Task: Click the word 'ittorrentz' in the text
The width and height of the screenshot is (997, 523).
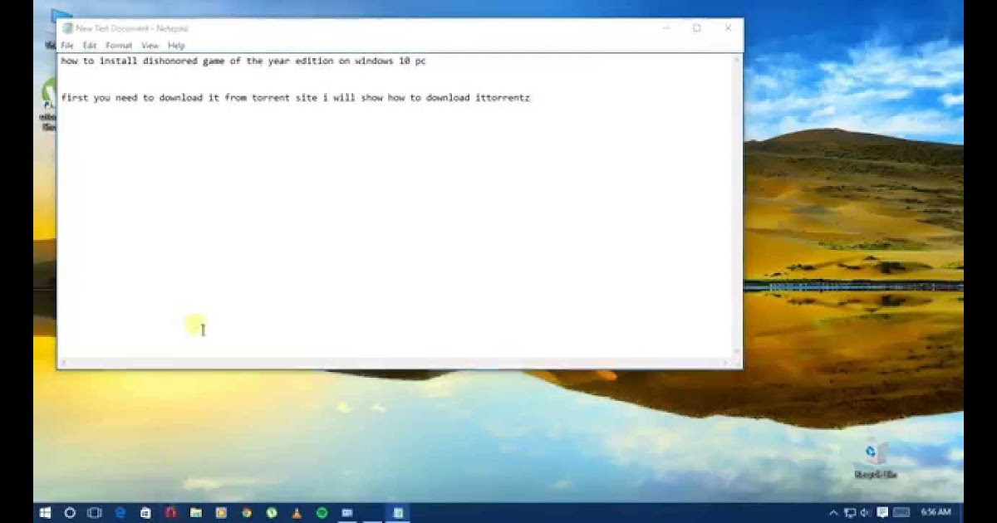Action: click(503, 98)
